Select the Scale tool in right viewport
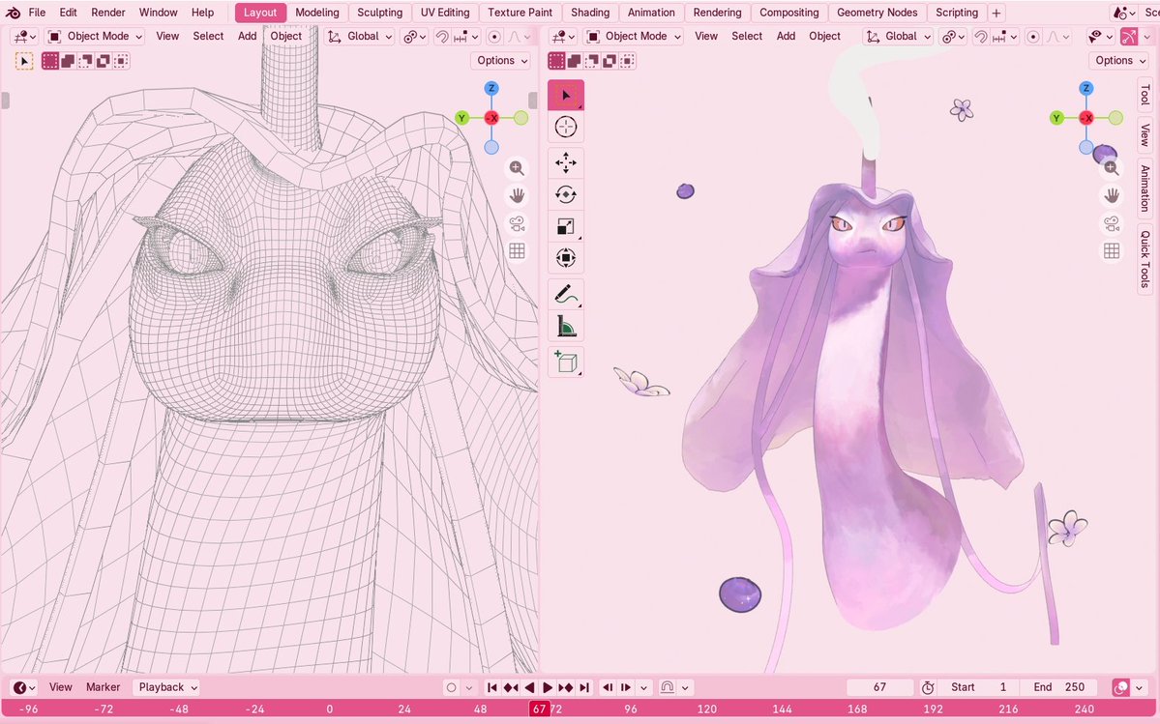The width and height of the screenshot is (1160, 724). (565, 226)
